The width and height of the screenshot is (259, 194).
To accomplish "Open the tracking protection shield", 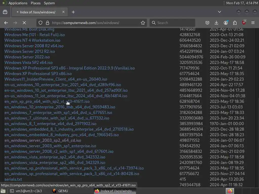I will (40, 23).
